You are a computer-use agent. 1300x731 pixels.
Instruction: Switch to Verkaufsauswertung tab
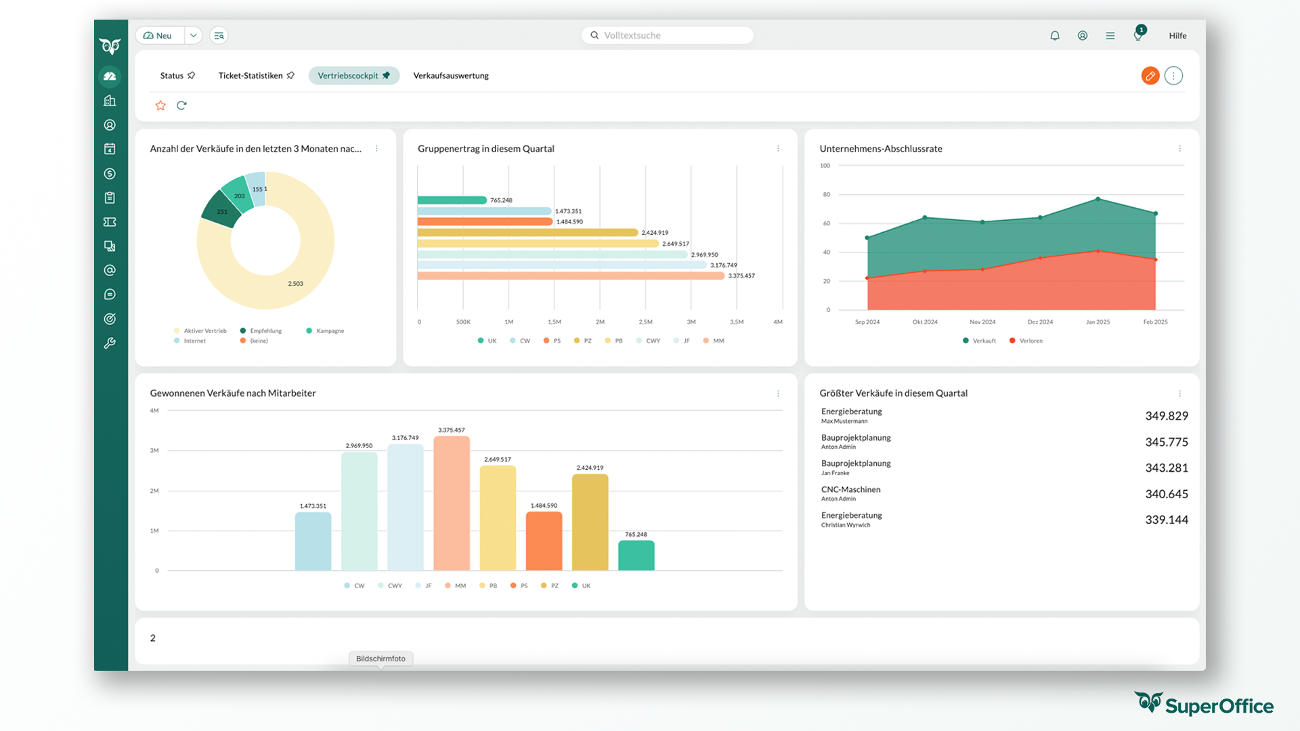[451, 76]
